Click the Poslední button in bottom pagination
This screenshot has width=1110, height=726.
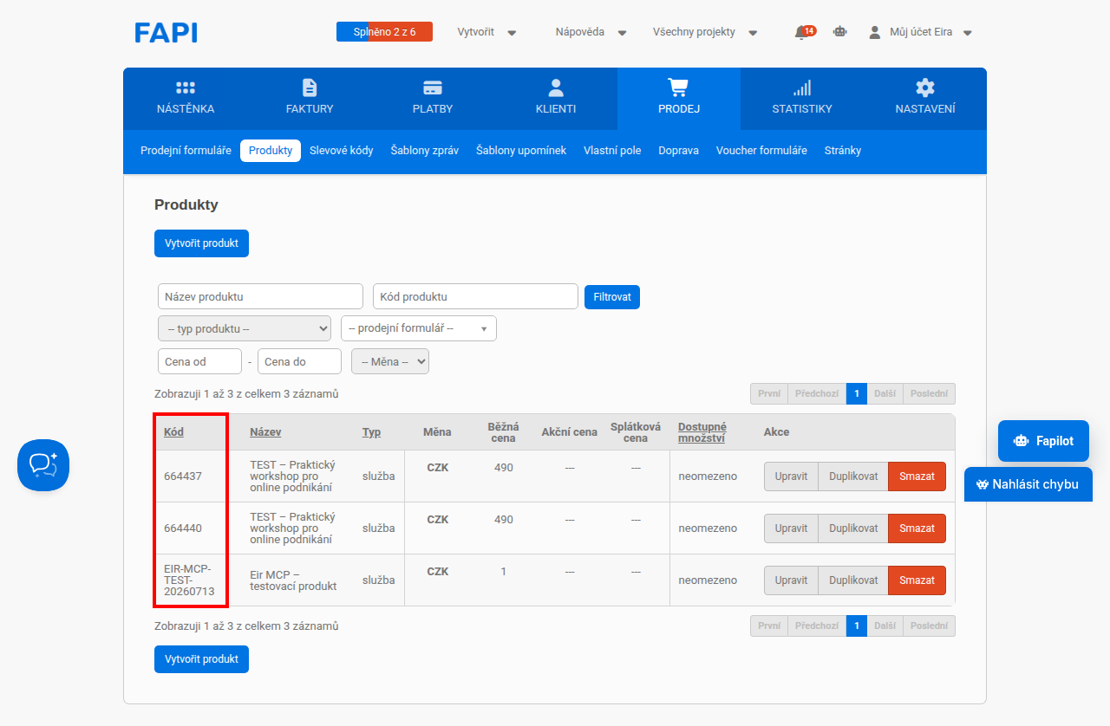(x=929, y=626)
